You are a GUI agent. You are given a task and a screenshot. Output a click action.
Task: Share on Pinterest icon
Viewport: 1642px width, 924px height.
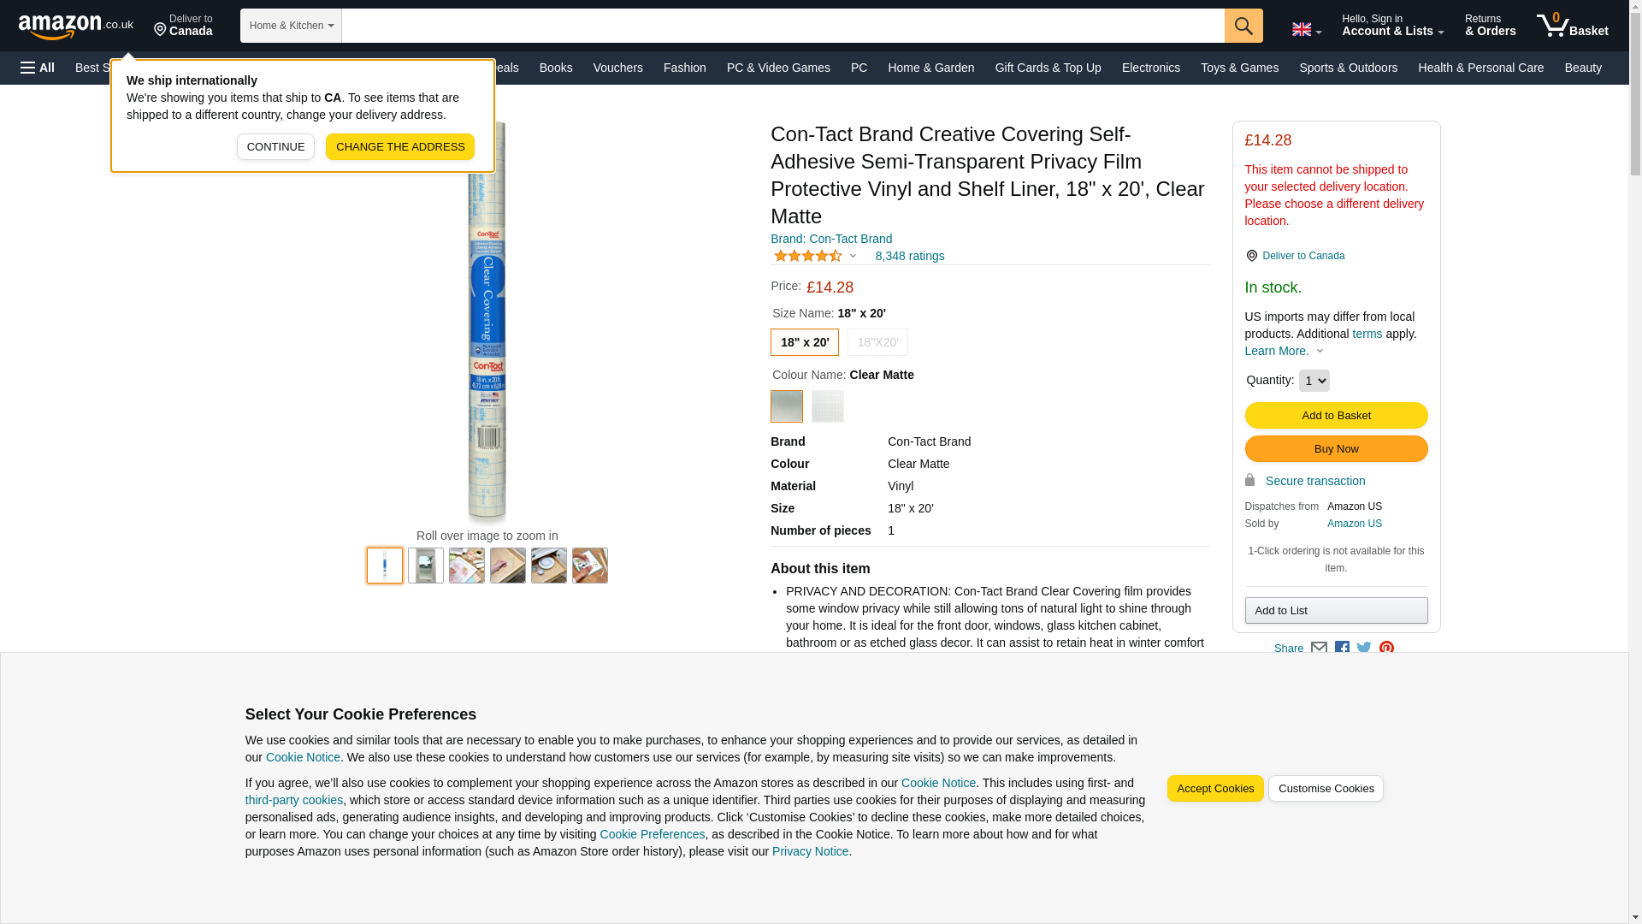pyautogui.click(x=1386, y=649)
